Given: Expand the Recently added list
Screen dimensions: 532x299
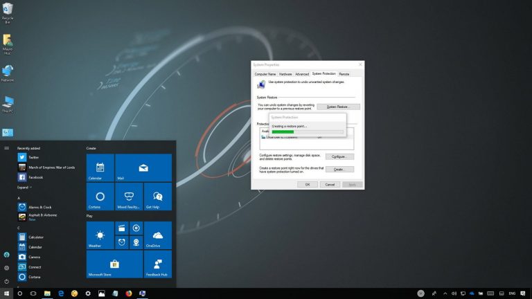Looking at the screenshot, I should (24, 187).
